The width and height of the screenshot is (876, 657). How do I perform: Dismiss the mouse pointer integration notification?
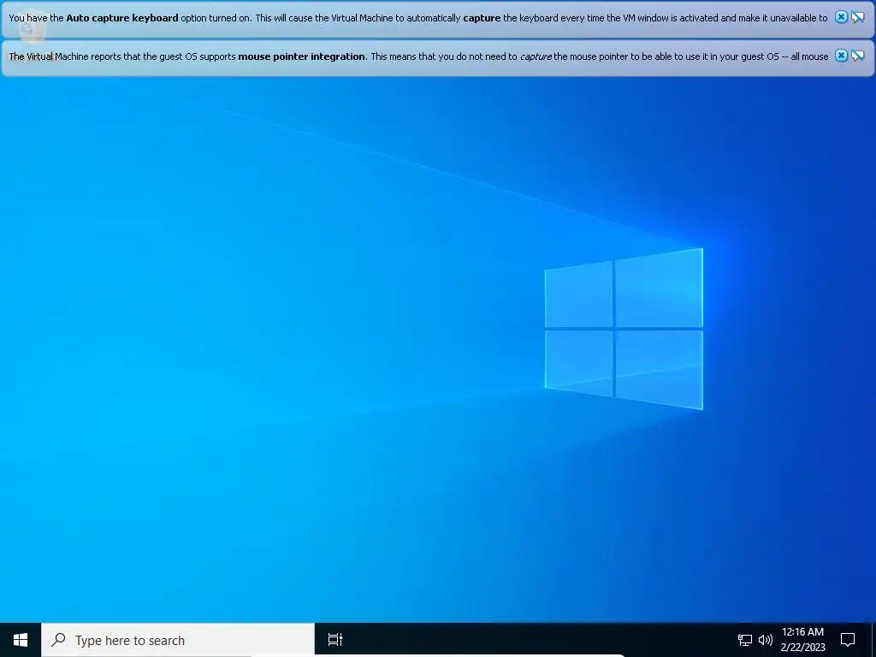[x=841, y=56]
